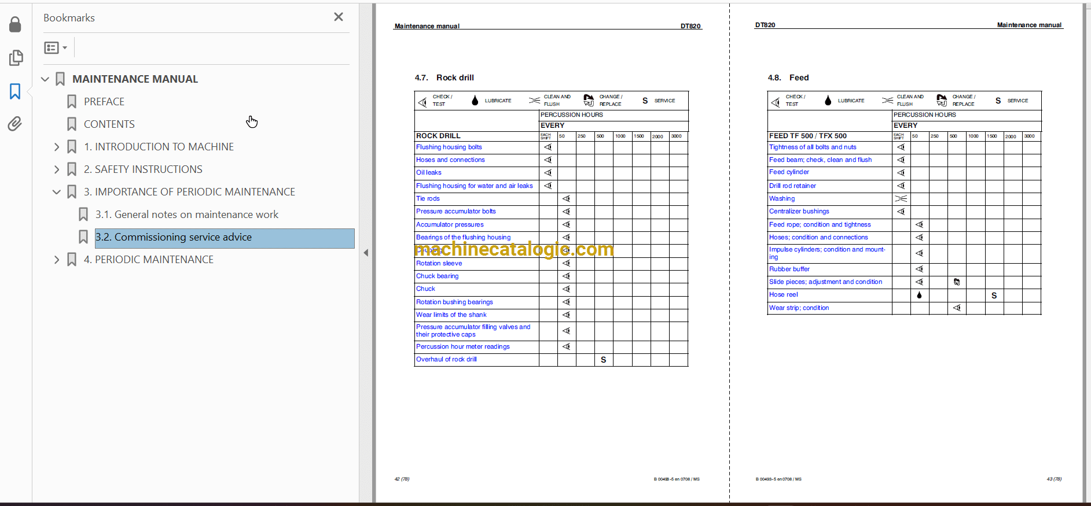Open Rubber buffer link
This screenshot has height=506, width=1091.
(x=789, y=269)
